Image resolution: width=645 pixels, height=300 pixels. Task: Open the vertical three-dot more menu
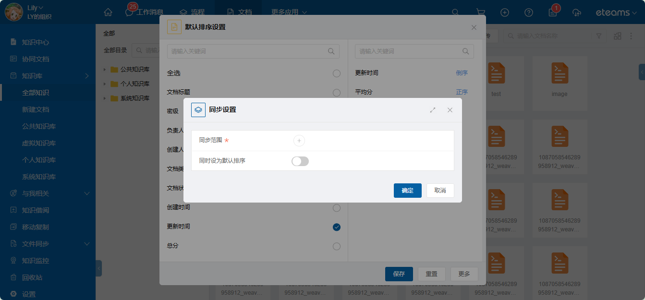tap(632, 36)
